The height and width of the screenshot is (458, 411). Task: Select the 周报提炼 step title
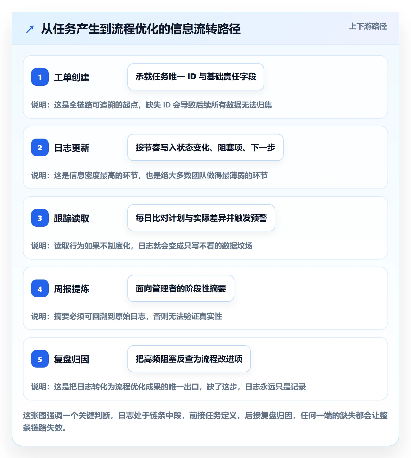click(72, 289)
